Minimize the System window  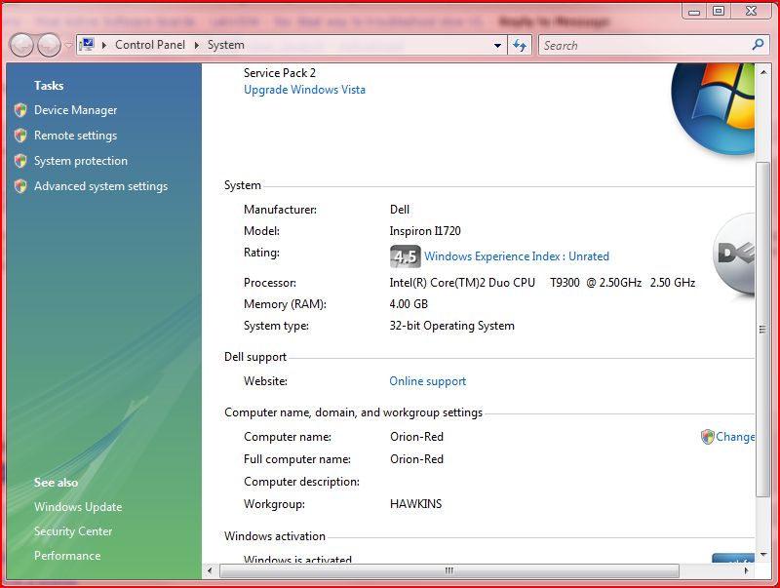coord(694,11)
